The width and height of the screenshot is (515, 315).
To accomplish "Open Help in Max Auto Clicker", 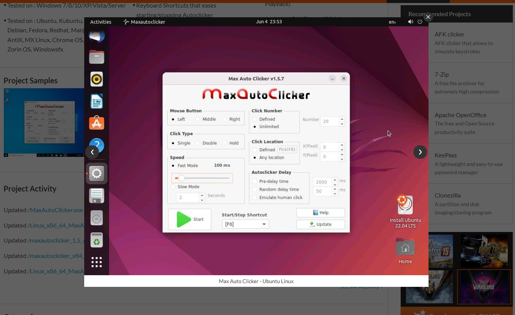I will coord(320,213).
